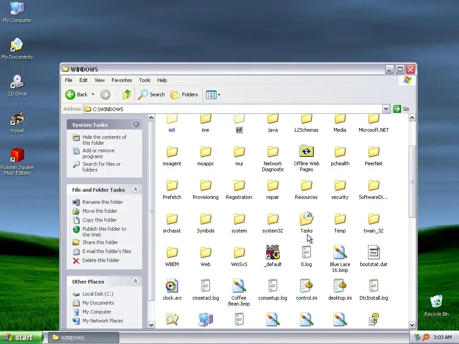Collapse the Other Places panel
The height and width of the screenshot is (344, 459).
pos(135,281)
